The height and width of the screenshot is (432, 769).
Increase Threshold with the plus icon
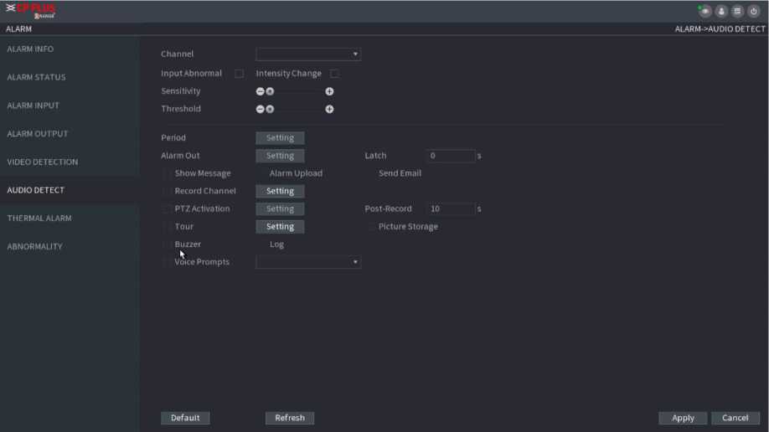click(329, 109)
